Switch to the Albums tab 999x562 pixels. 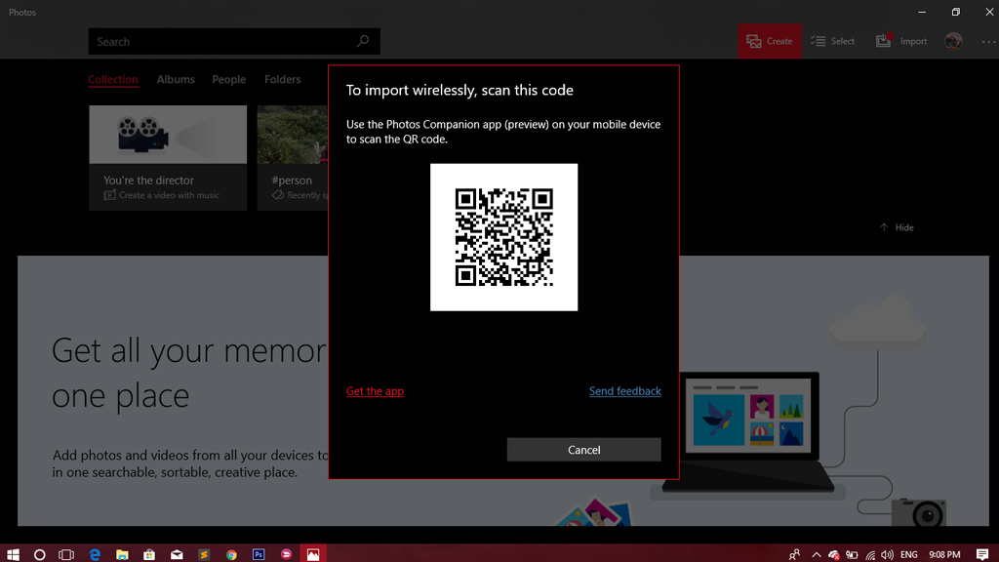pos(176,80)
